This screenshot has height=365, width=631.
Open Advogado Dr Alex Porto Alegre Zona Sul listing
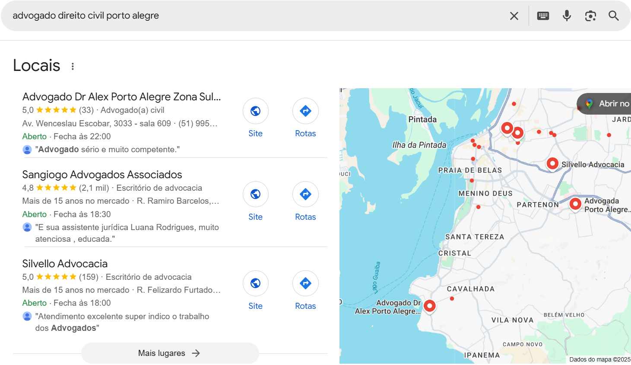click(121, 97)
